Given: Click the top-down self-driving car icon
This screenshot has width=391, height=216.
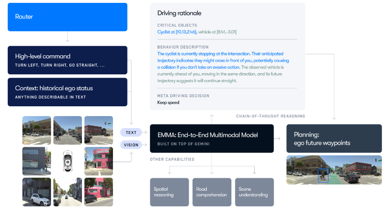Looking at the screenshot, I should point(67,161).
